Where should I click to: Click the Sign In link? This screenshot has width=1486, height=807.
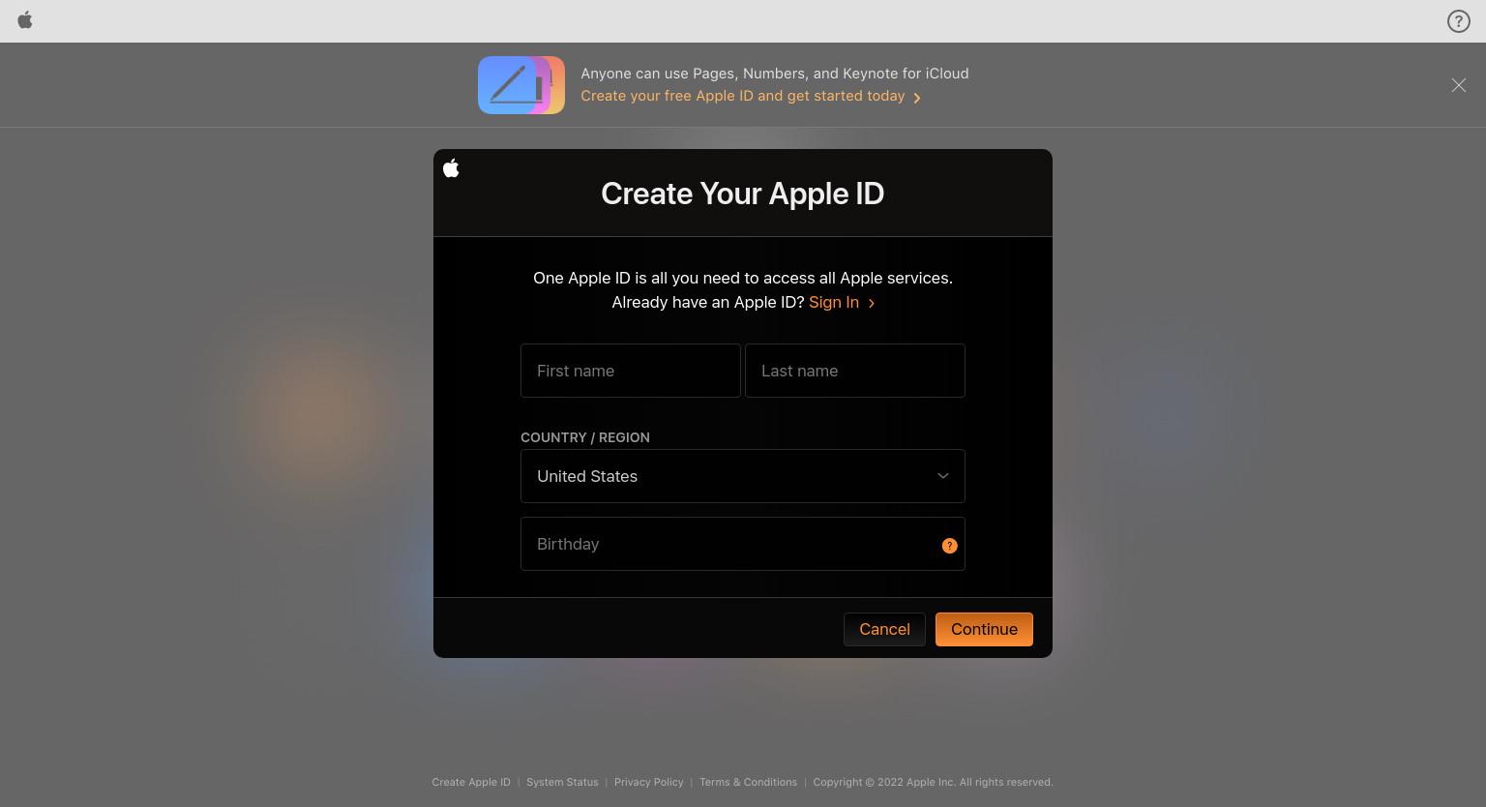842,302
